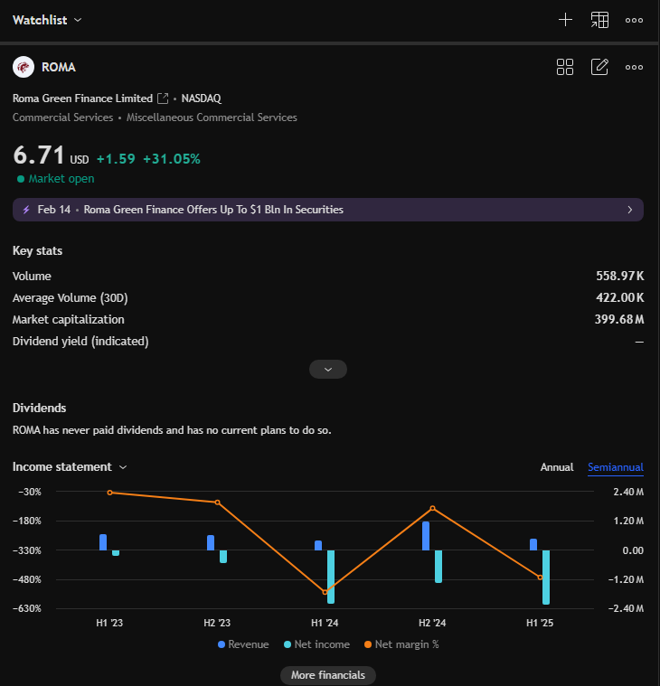The height and width of the screenshot is (686, 660).
Task: Click the Miscellaneous Commercial Services industry link
Action: [212, 117]
